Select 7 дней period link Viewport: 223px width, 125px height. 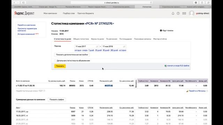pyautogui.click(x=91, y=50)
